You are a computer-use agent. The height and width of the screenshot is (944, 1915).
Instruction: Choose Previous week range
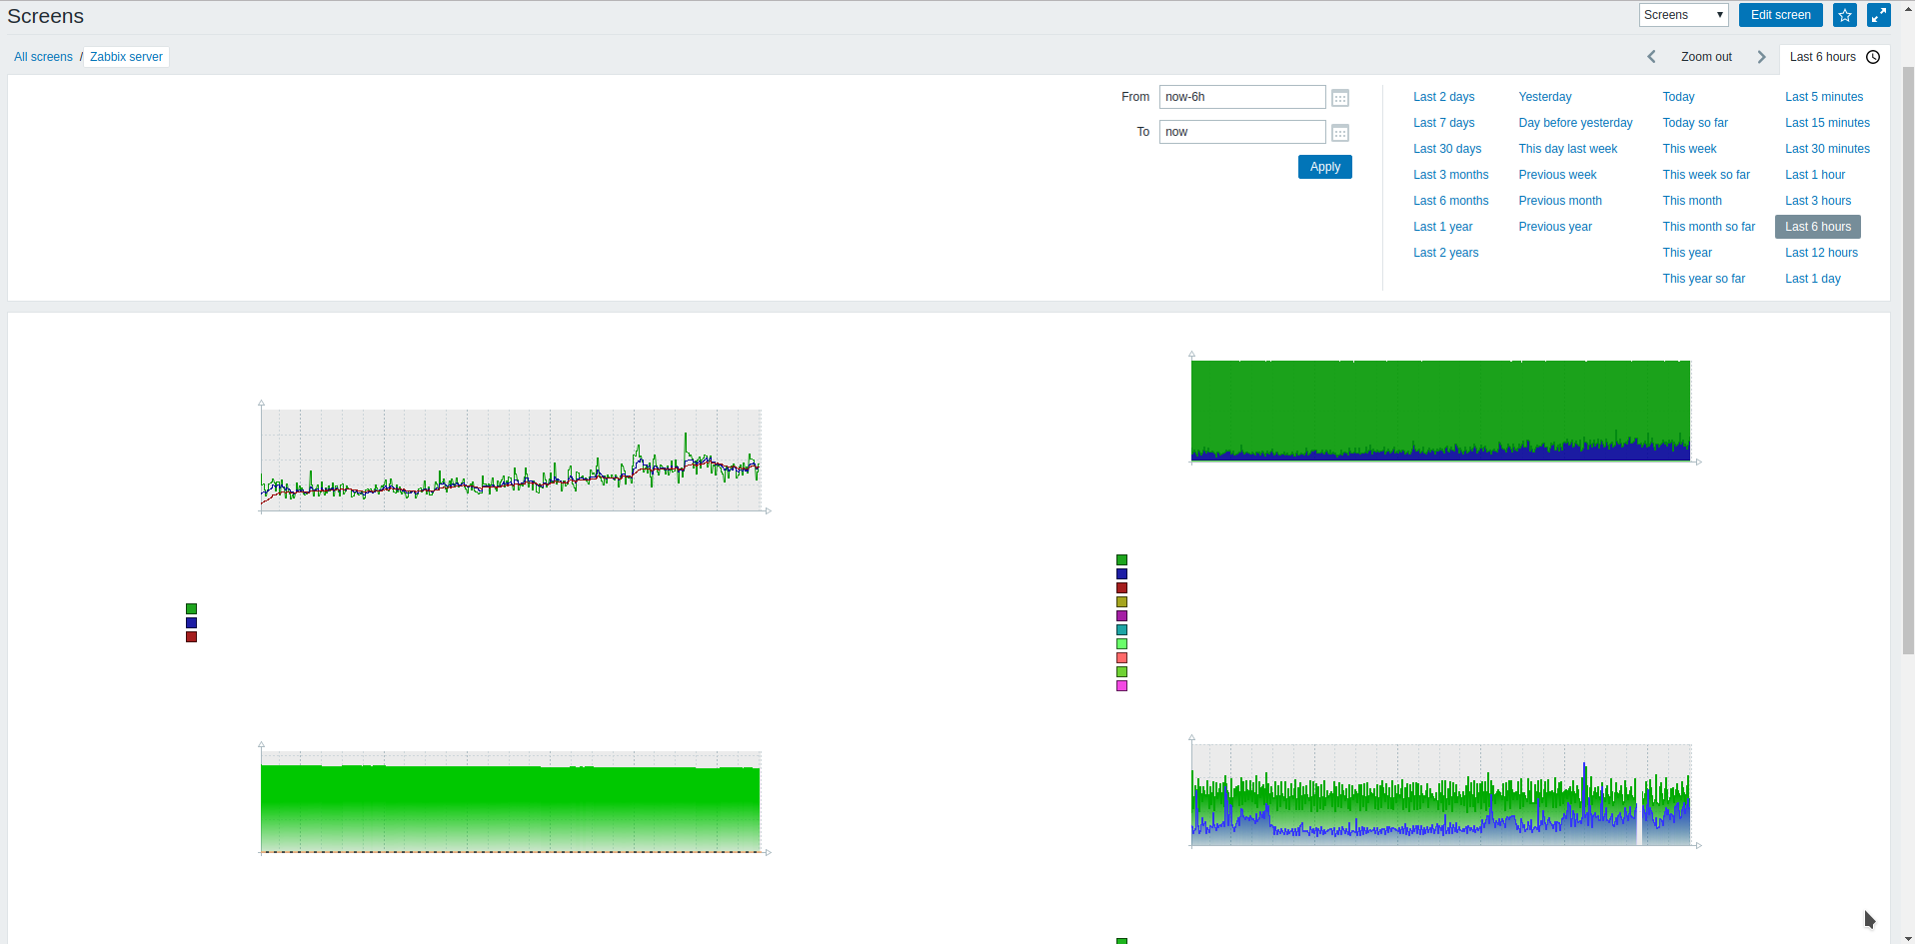pyautogui.click(x=1557, y=175)
